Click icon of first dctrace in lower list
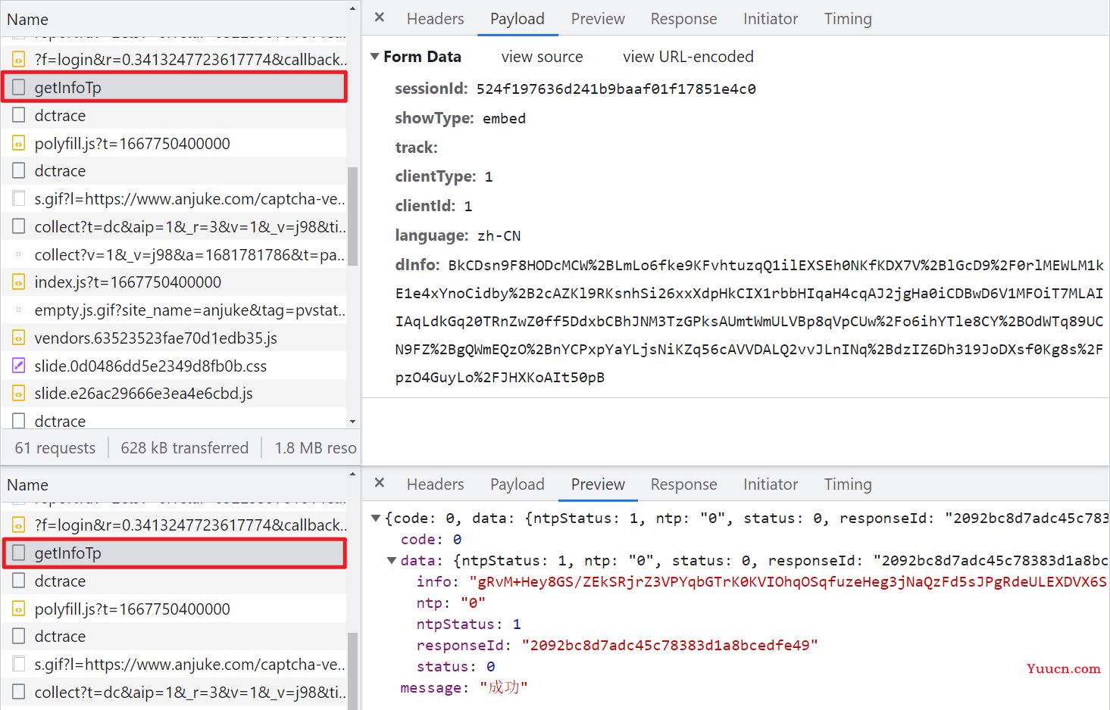 19,581
